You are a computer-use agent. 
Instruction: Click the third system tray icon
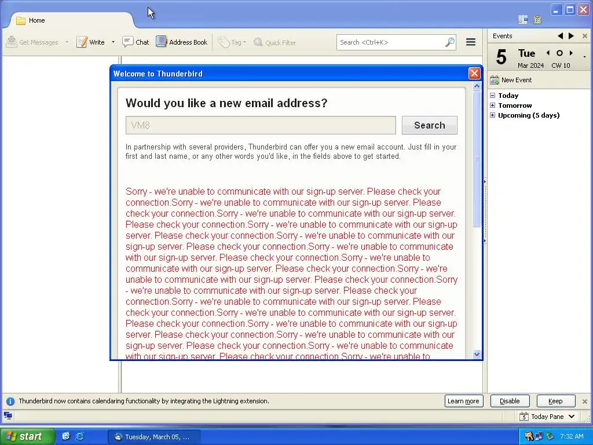[x=550, y=437]
